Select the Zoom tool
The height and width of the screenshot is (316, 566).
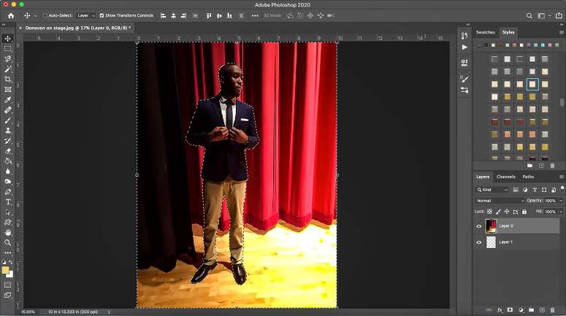(x=8, y=242)
